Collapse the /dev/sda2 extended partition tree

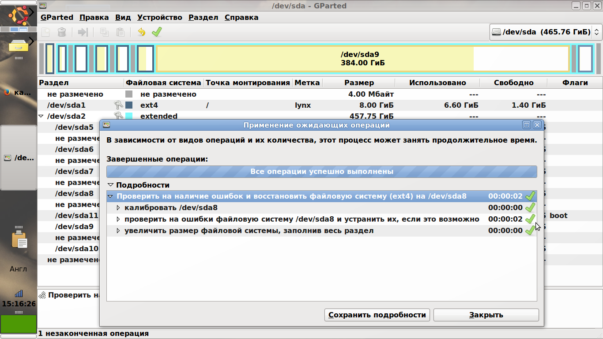(41, 116)
